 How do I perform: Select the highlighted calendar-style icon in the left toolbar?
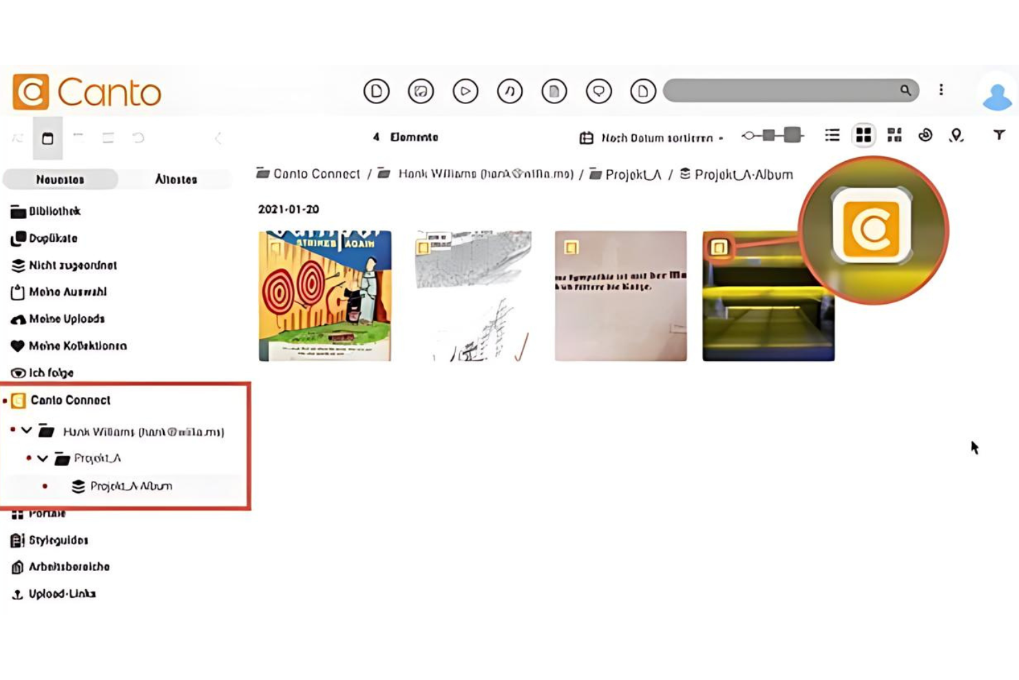pos(48,138)
